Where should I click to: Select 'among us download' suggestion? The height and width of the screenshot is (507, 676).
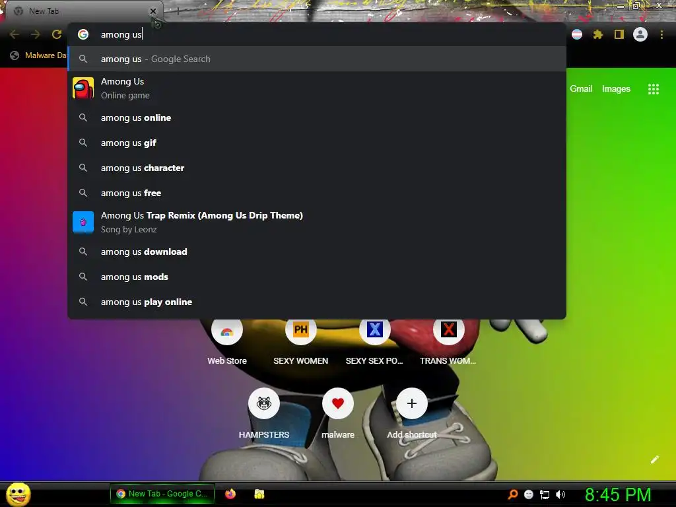317,252
